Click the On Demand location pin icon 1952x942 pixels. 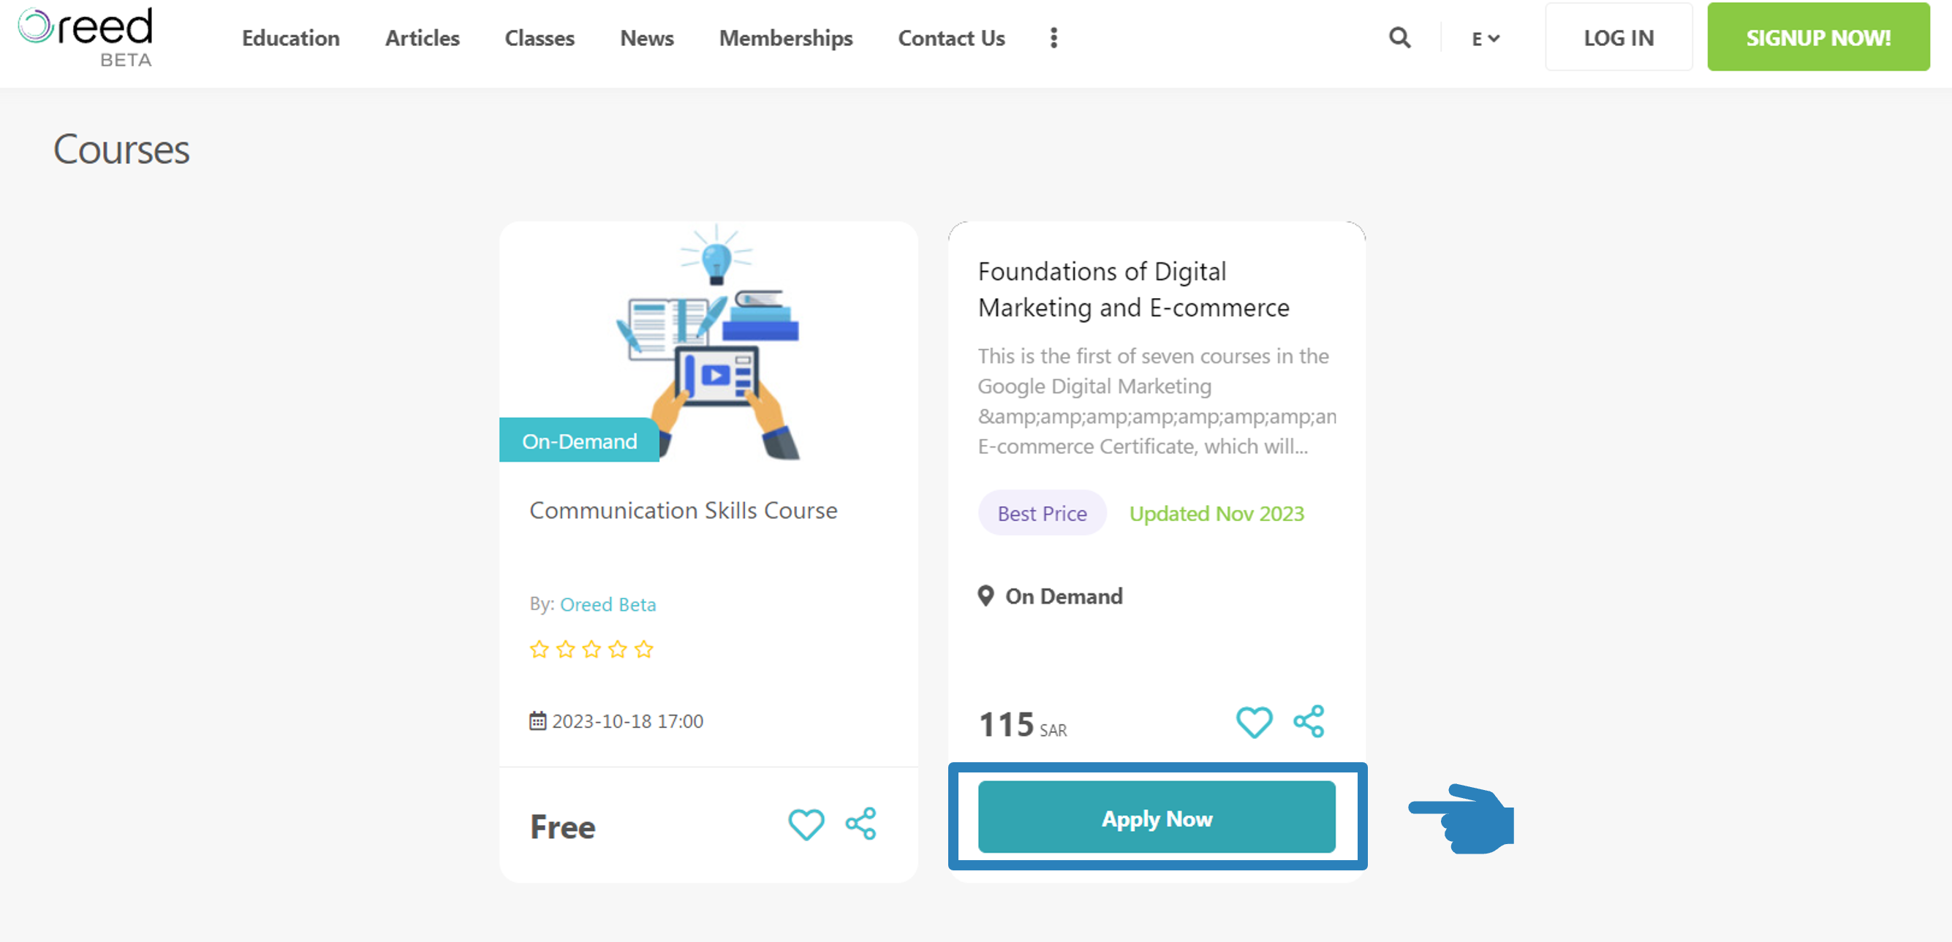[x=985, y=596]
